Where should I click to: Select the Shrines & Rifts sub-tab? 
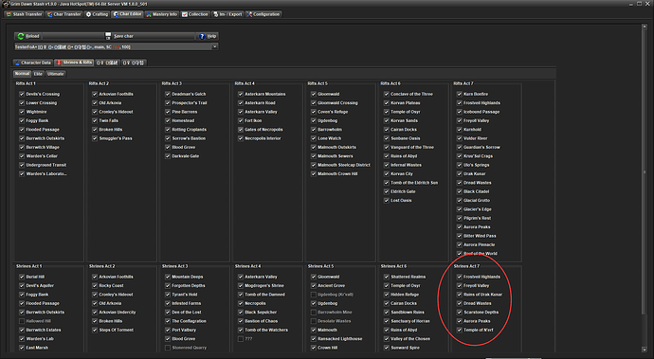coord(74,63)
